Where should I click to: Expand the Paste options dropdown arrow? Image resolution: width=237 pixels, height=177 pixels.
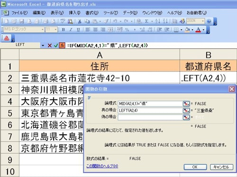pos(100,21)
